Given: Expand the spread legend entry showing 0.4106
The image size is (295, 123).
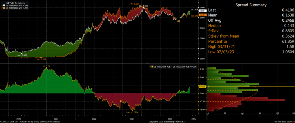Looking at the screenshot, I should 150,67.
